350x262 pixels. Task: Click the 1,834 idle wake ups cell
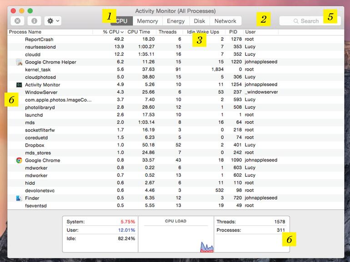(x=218, y=69)
